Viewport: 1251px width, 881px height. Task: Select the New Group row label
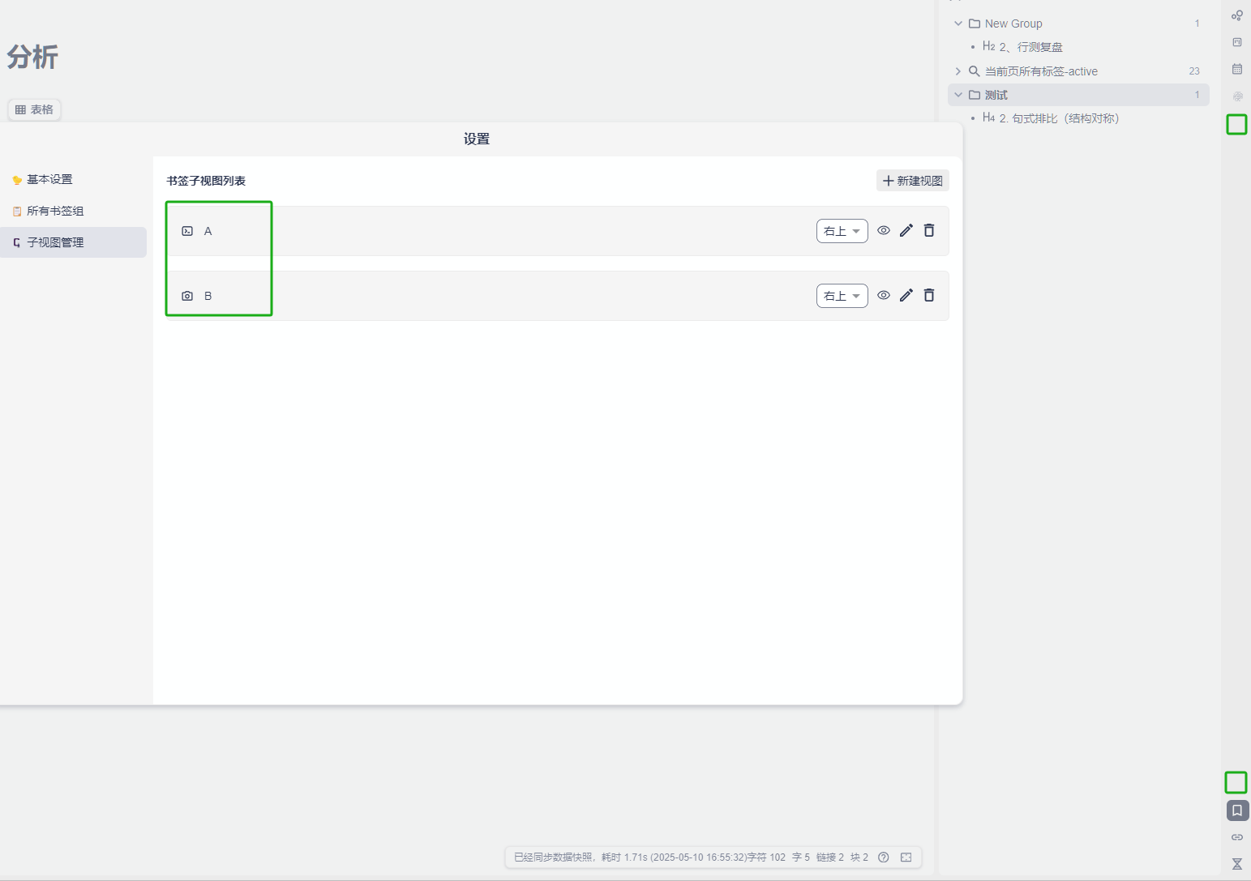point(1013,24)
